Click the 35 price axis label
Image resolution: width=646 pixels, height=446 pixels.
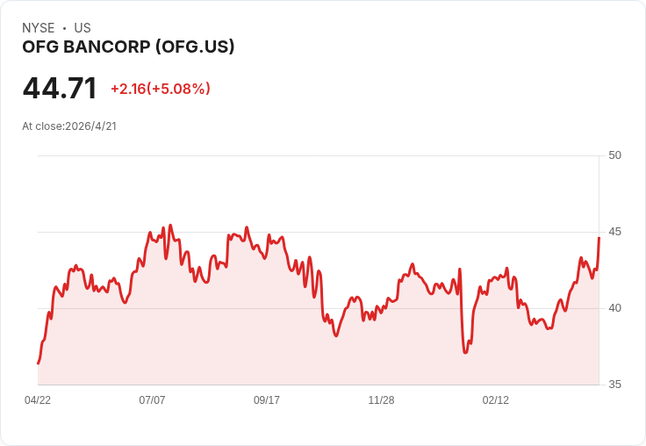pyautogui.click(x=614, y=385)
